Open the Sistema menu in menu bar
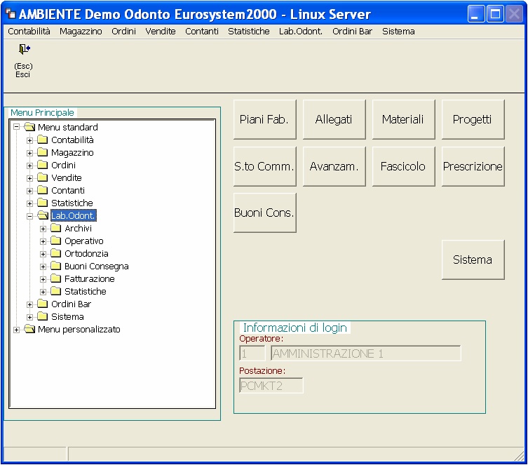 pos(398,32)
